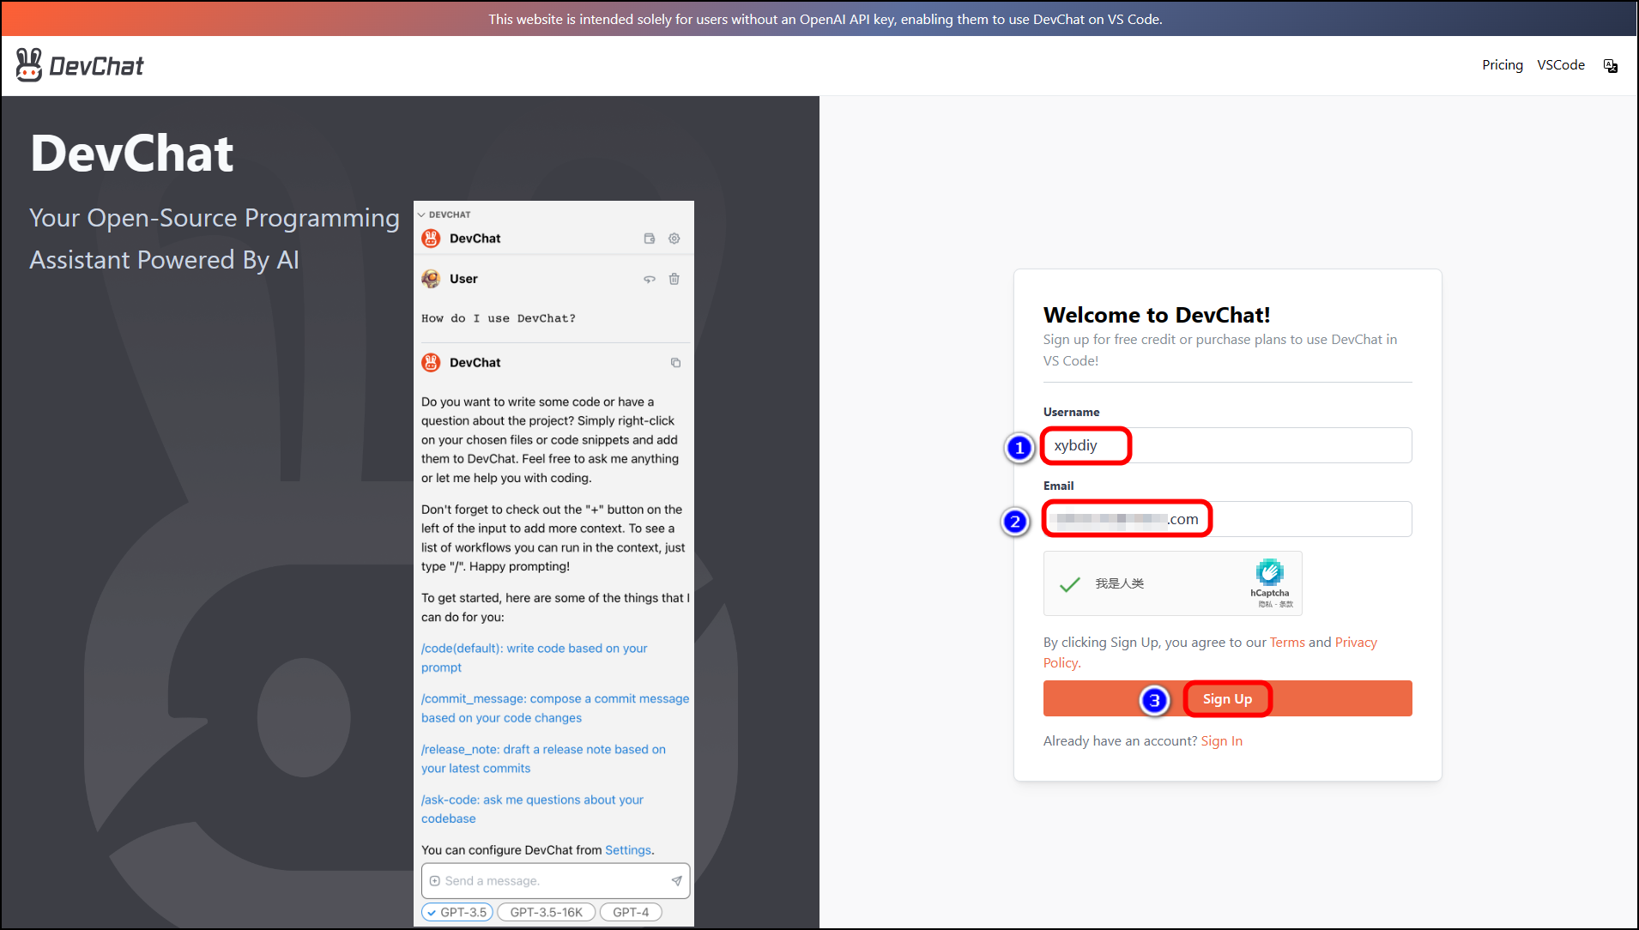
Task: Select the GPT-3.5 model chip
Action: 457,913
